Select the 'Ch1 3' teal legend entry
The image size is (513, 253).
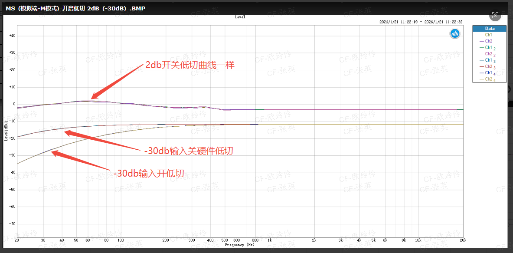point(487,60)
